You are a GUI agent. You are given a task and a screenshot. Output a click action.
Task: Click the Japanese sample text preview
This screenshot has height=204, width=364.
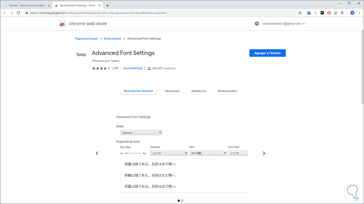point(184,175)
